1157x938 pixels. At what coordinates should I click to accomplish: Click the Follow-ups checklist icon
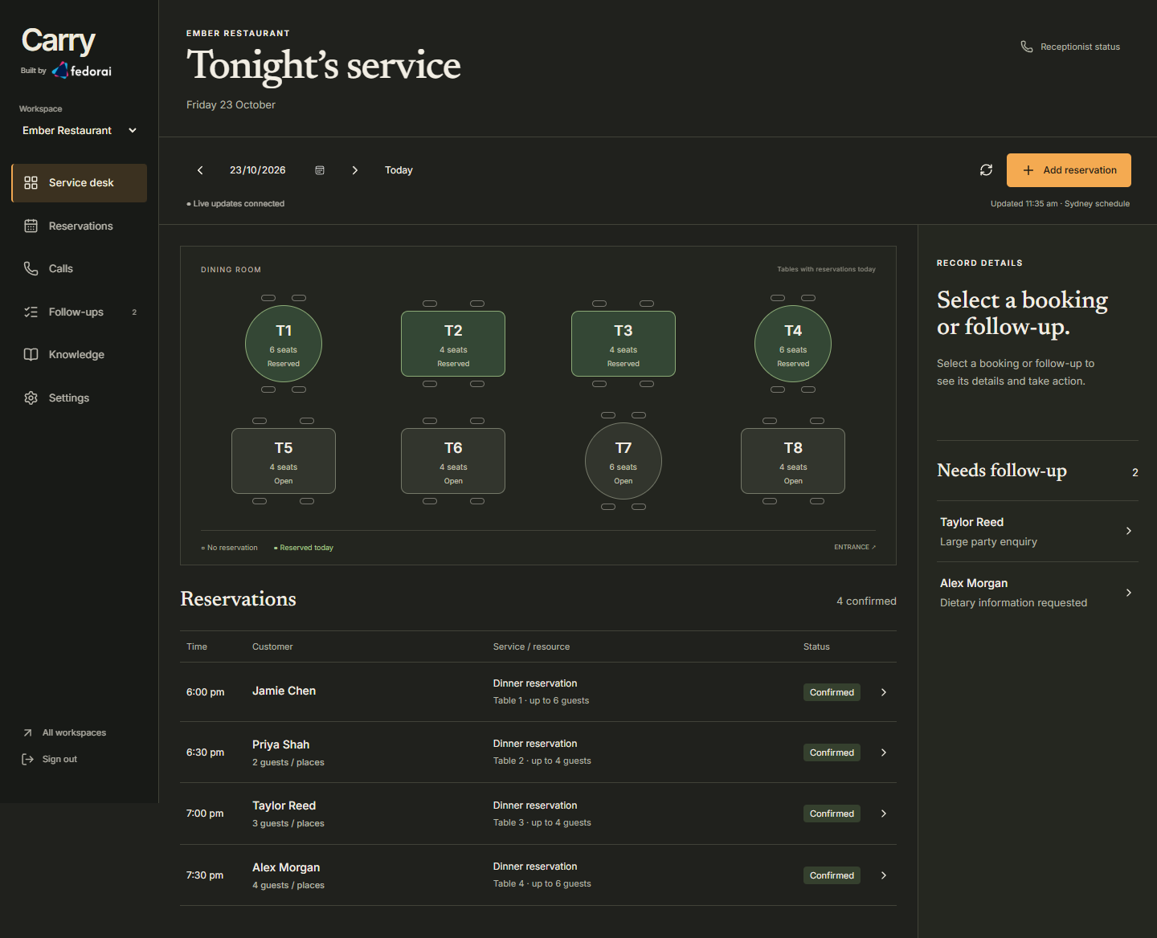(x=31, y=312)
